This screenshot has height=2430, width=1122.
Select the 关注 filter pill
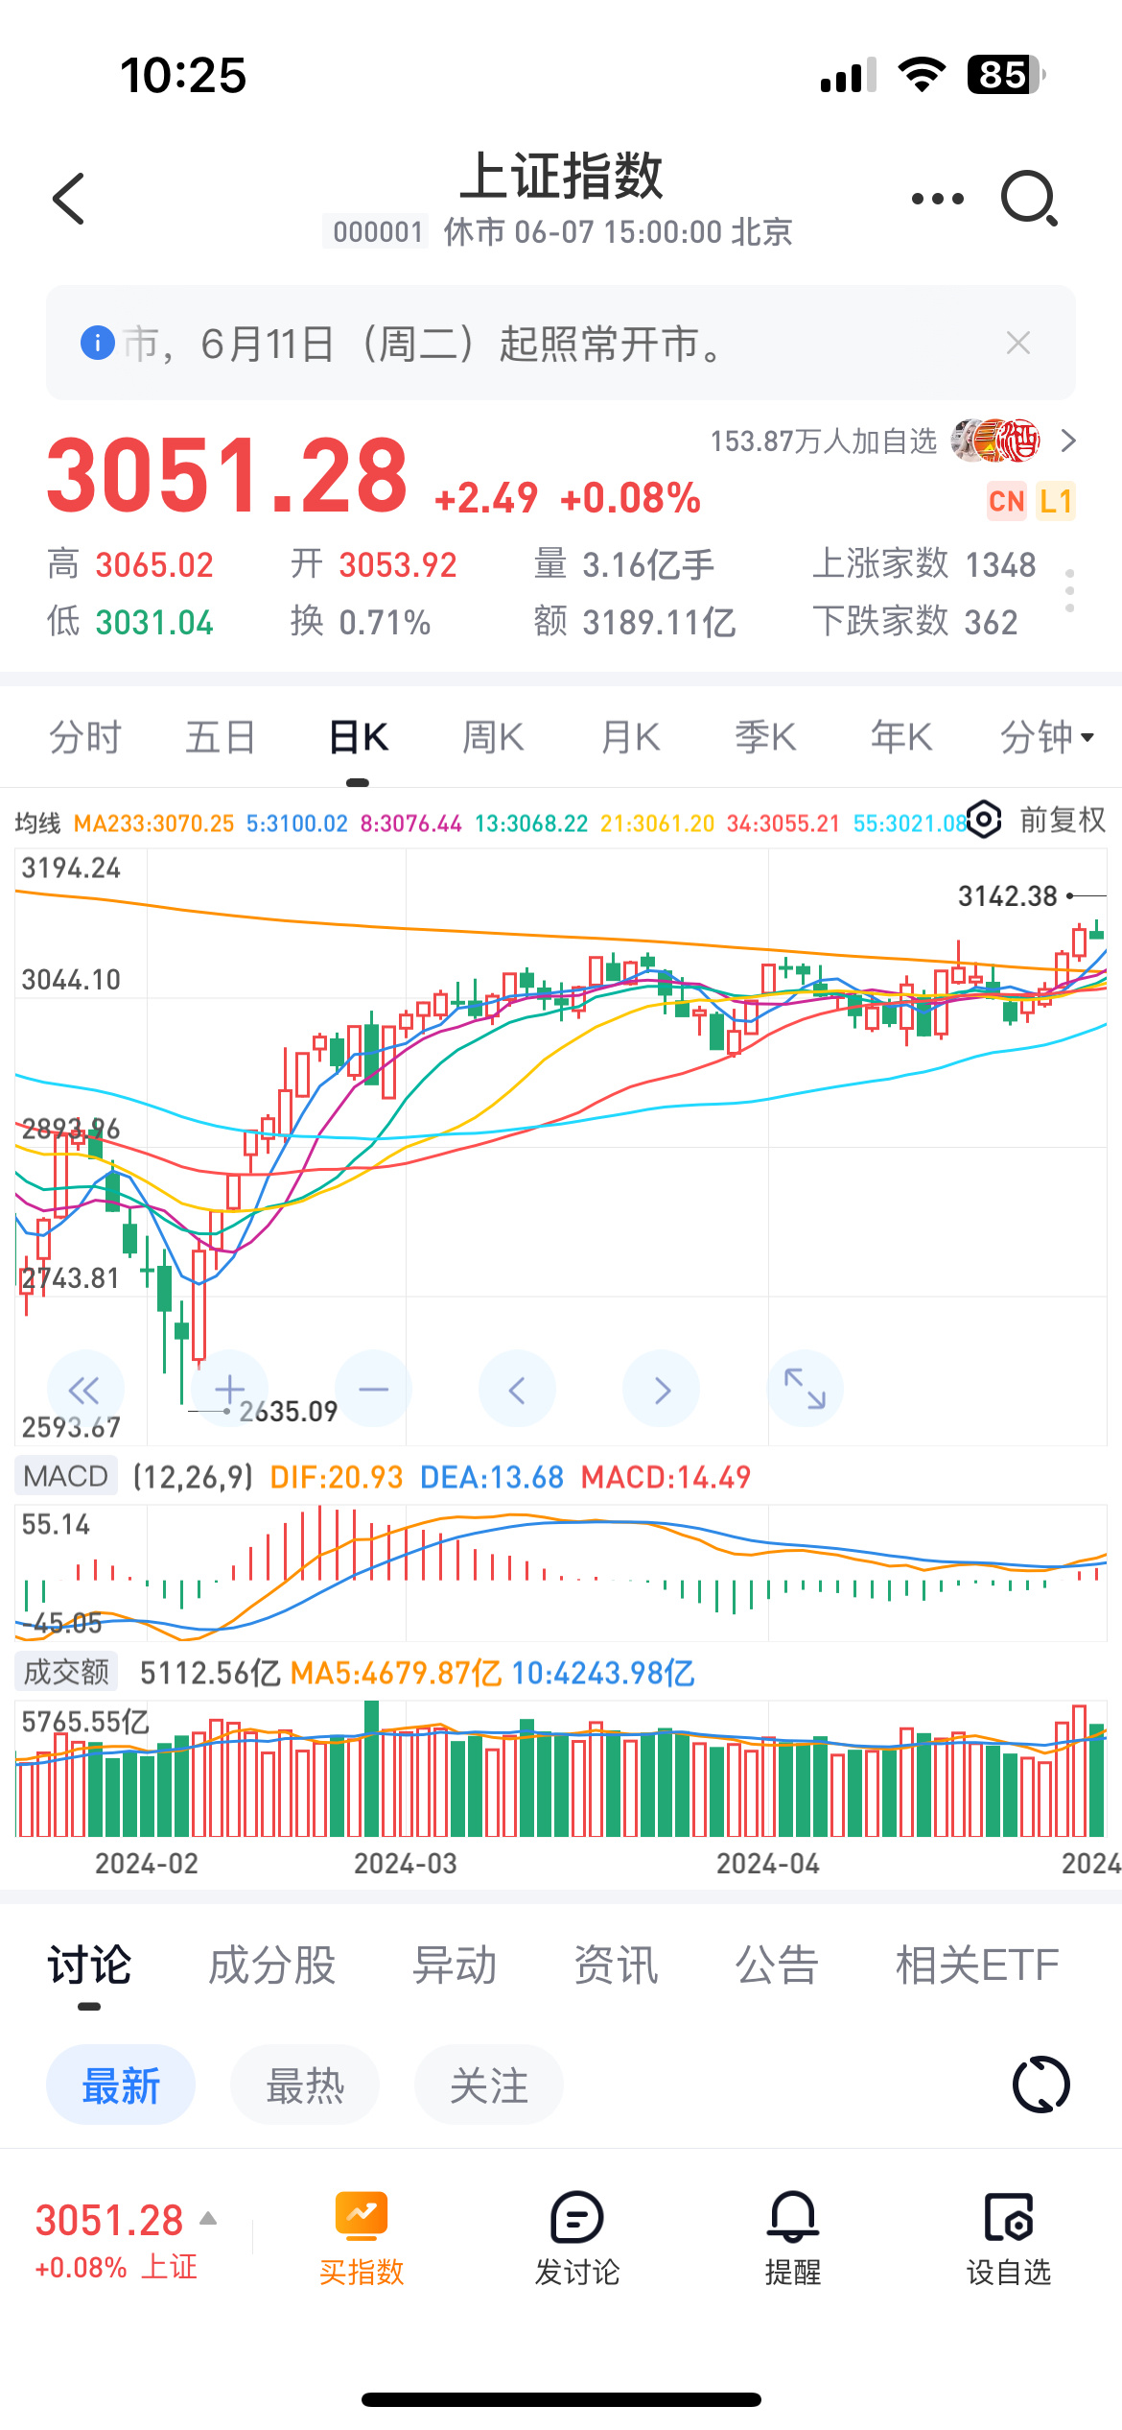[x=489, y=2085]
